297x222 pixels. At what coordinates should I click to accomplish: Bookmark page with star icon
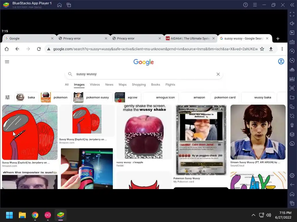click(x=262, y=49)
